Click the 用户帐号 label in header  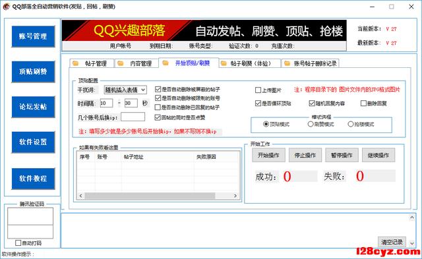pyautogui.click(x=120, y=46)
